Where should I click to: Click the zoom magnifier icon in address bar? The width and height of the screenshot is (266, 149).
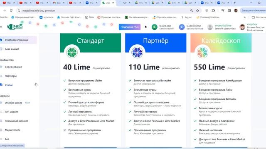coord(192,10)
